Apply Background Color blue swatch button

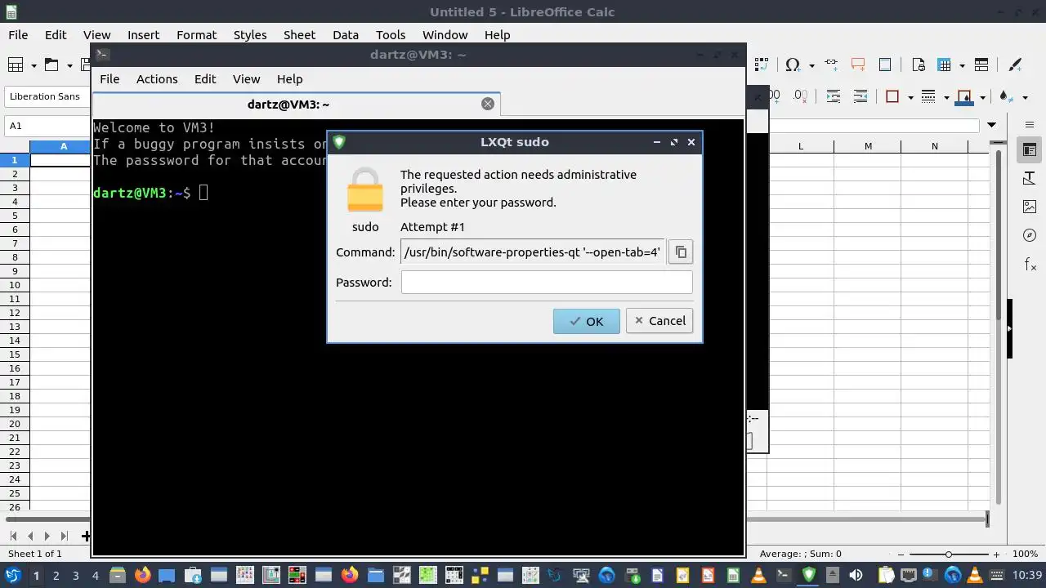[x=964, y=96]
